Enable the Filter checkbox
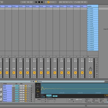Image resolution: width=108 pixels, height=108 pixels. point(36,99)
